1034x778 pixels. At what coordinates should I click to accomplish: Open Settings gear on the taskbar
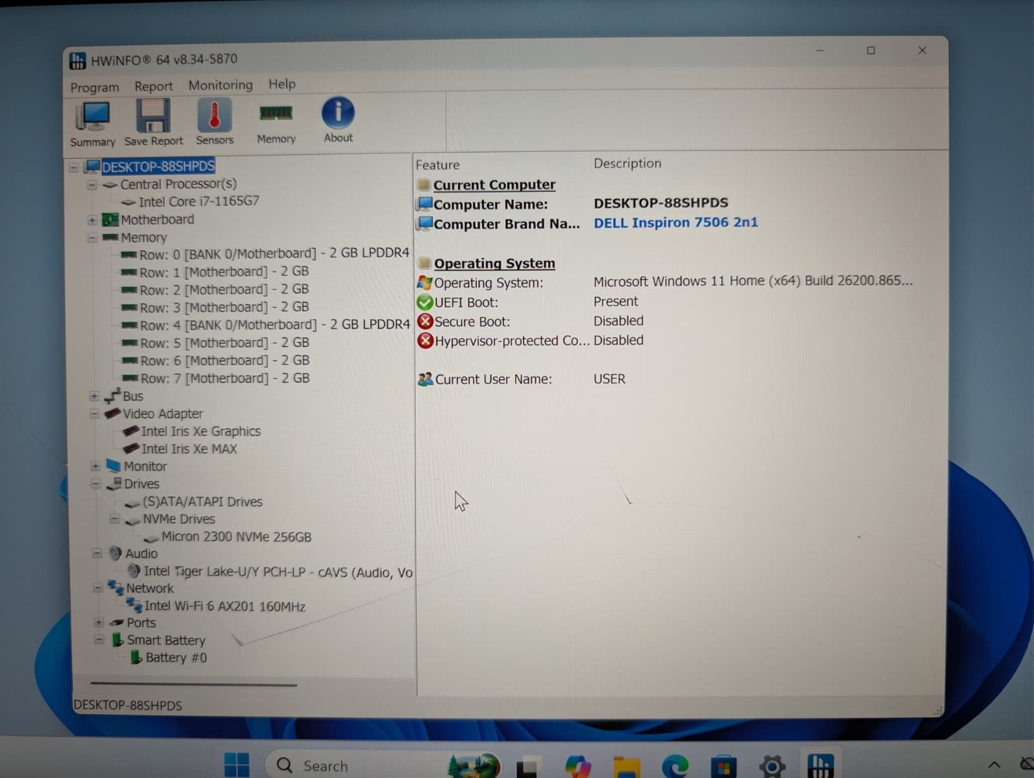(x=772, y=766)
